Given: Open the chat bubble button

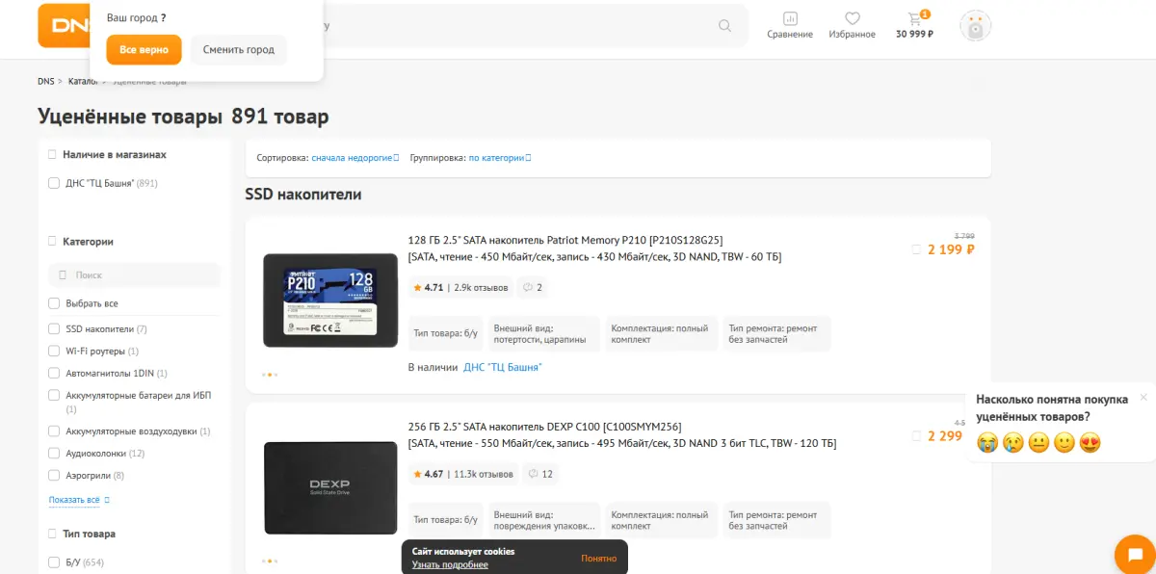Looking at the screenshot, I should tap(1134, 554).
